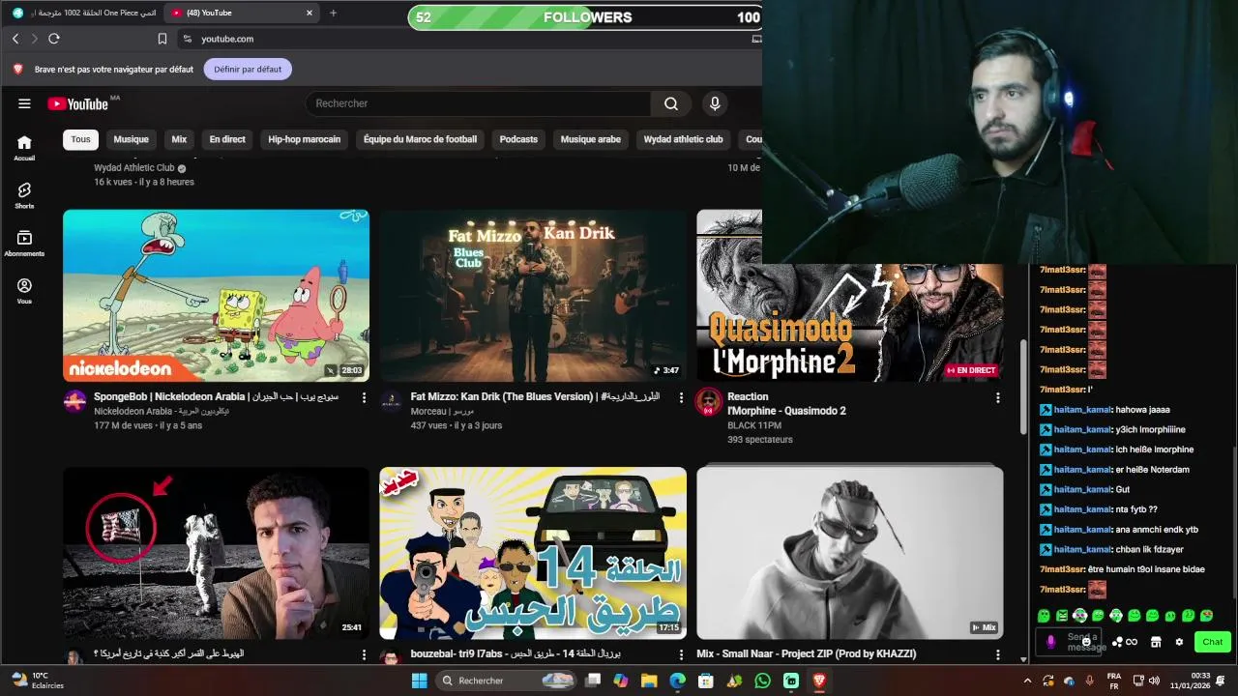Select Équipe du Maroc de football chip
Screen dimensions: 1238x696
(x=420, y=139)
